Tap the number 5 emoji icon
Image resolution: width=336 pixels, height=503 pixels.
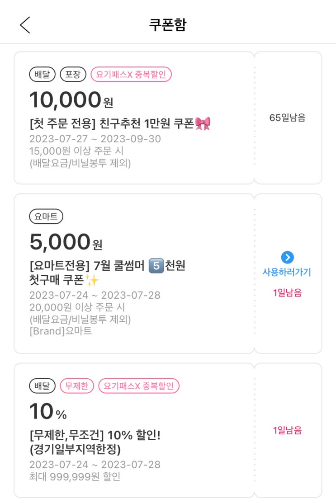tap(155, 266)
